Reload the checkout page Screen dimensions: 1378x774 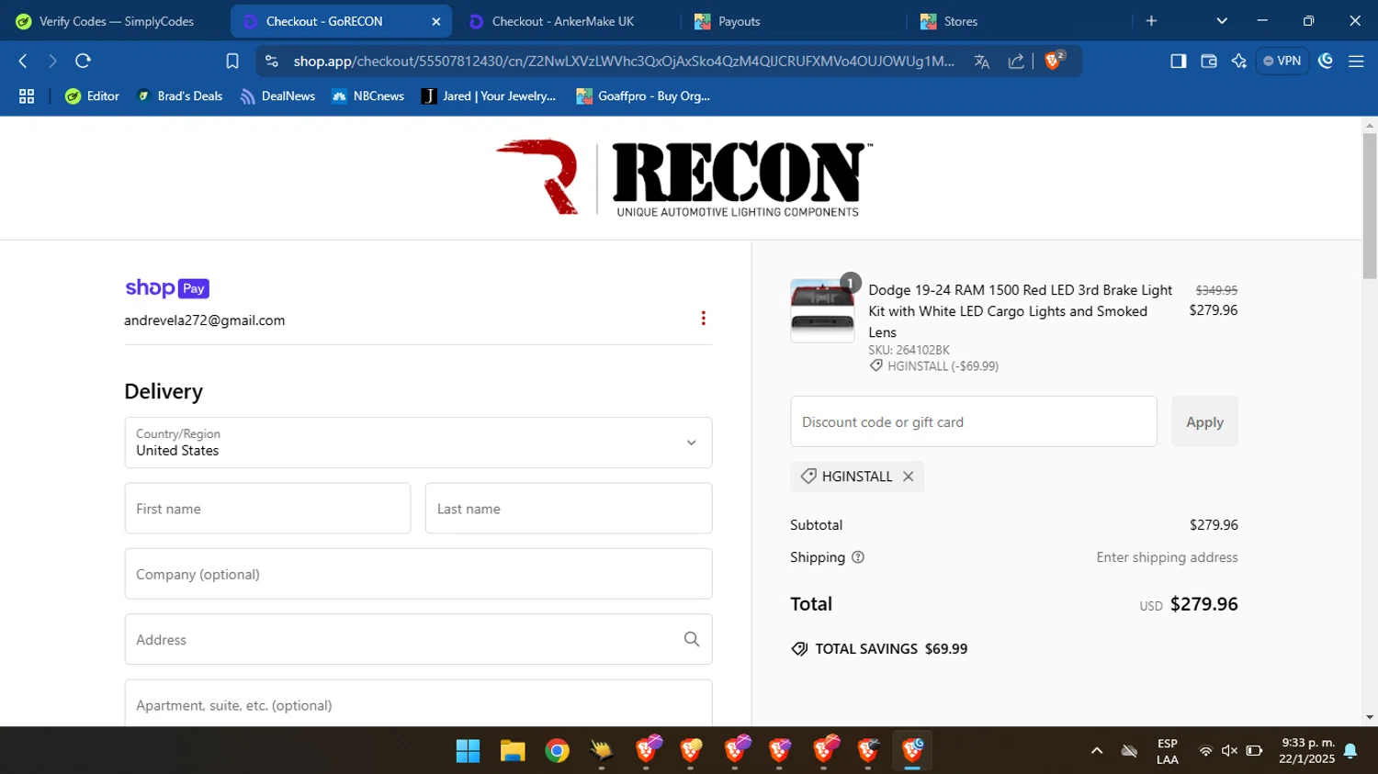[83, 61]
